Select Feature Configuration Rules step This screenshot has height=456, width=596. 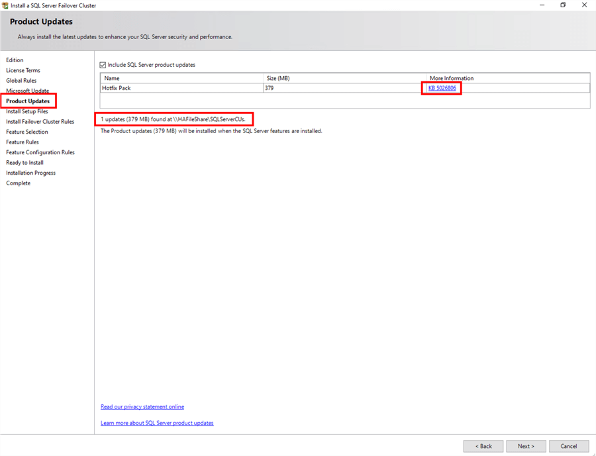pos(40,152)
